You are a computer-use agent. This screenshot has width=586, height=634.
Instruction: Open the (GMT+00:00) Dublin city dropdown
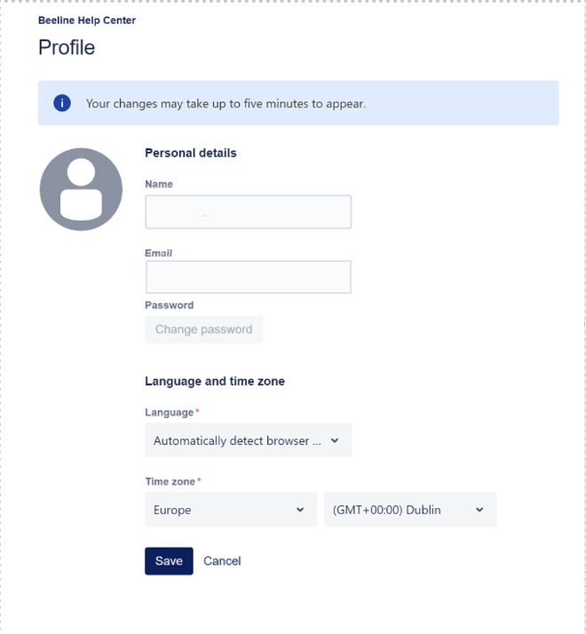coord(409,510)
